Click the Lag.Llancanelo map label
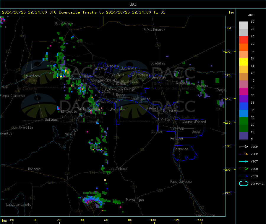 19,205
